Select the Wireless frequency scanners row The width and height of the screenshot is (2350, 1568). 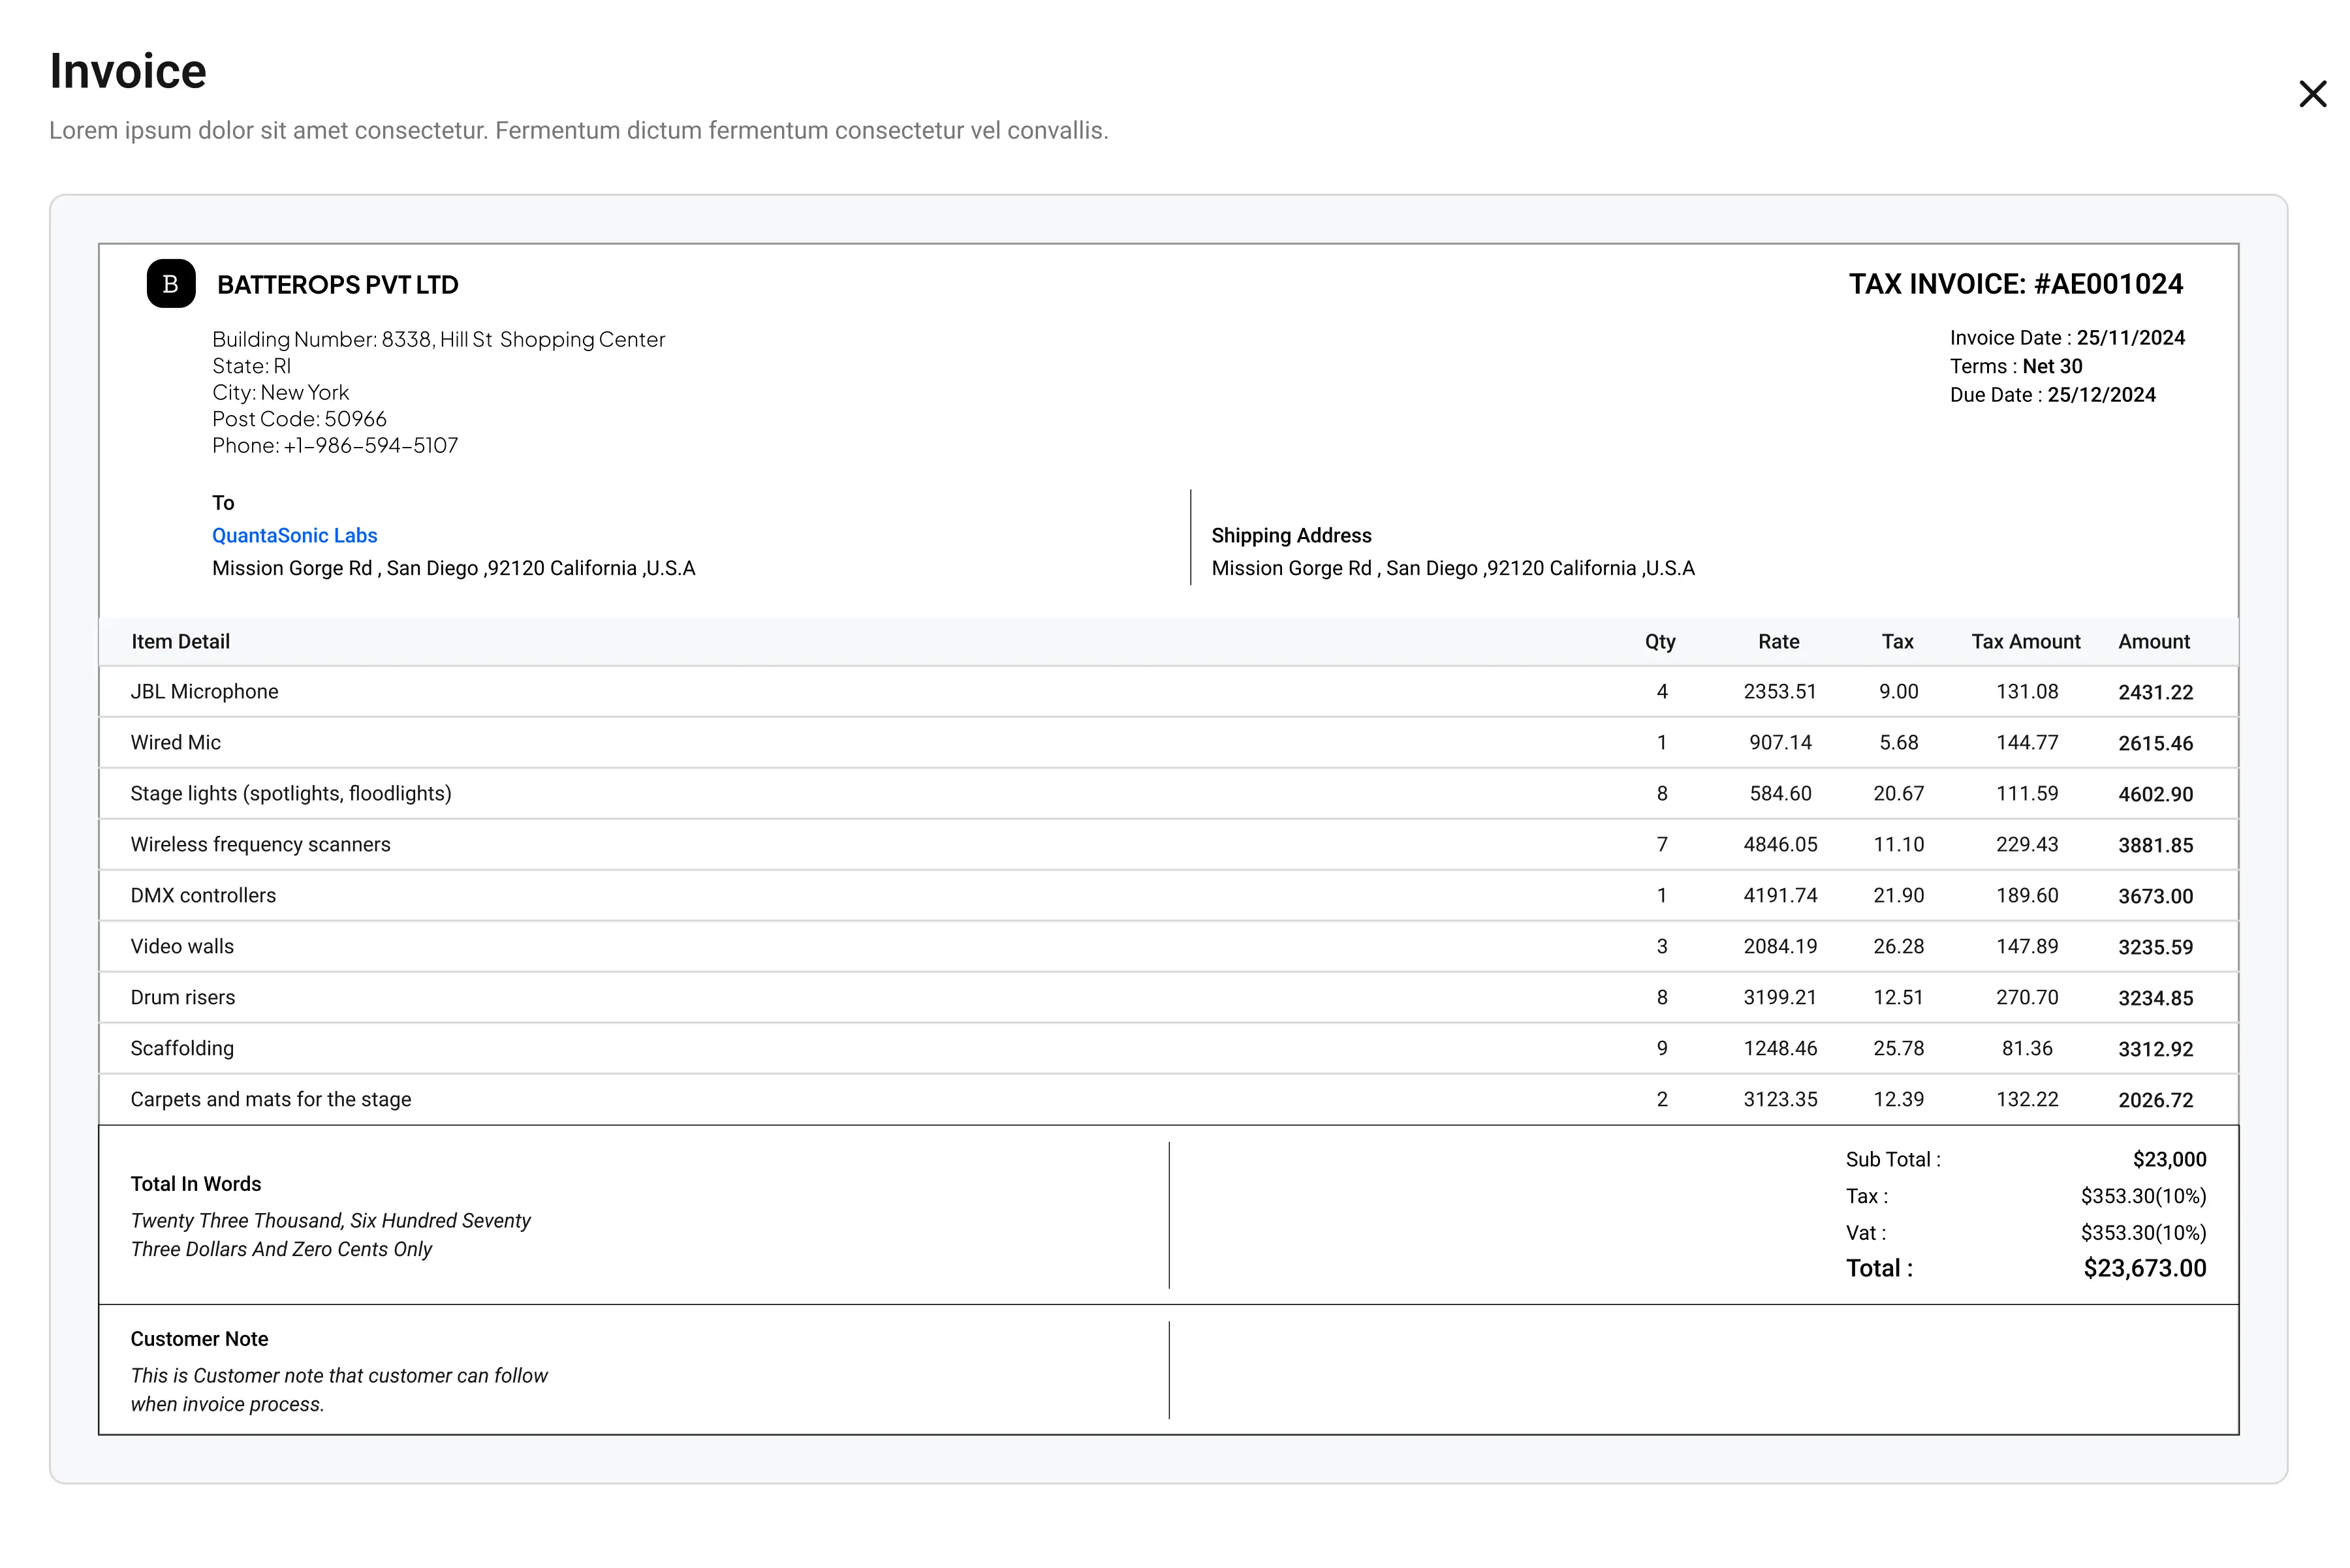coord(1168,845)
